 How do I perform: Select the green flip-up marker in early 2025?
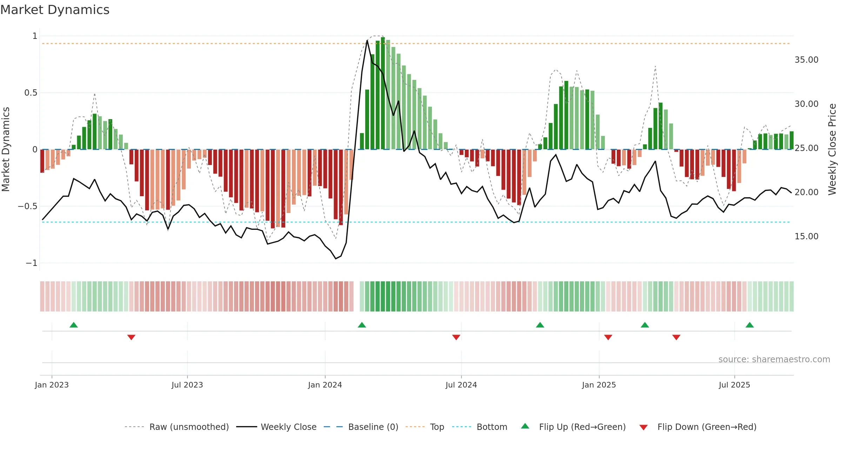[x=645, y=325]
